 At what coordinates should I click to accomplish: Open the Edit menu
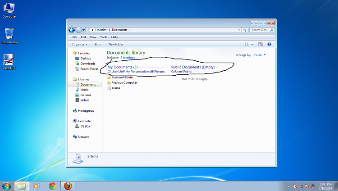tap(83, 37)
